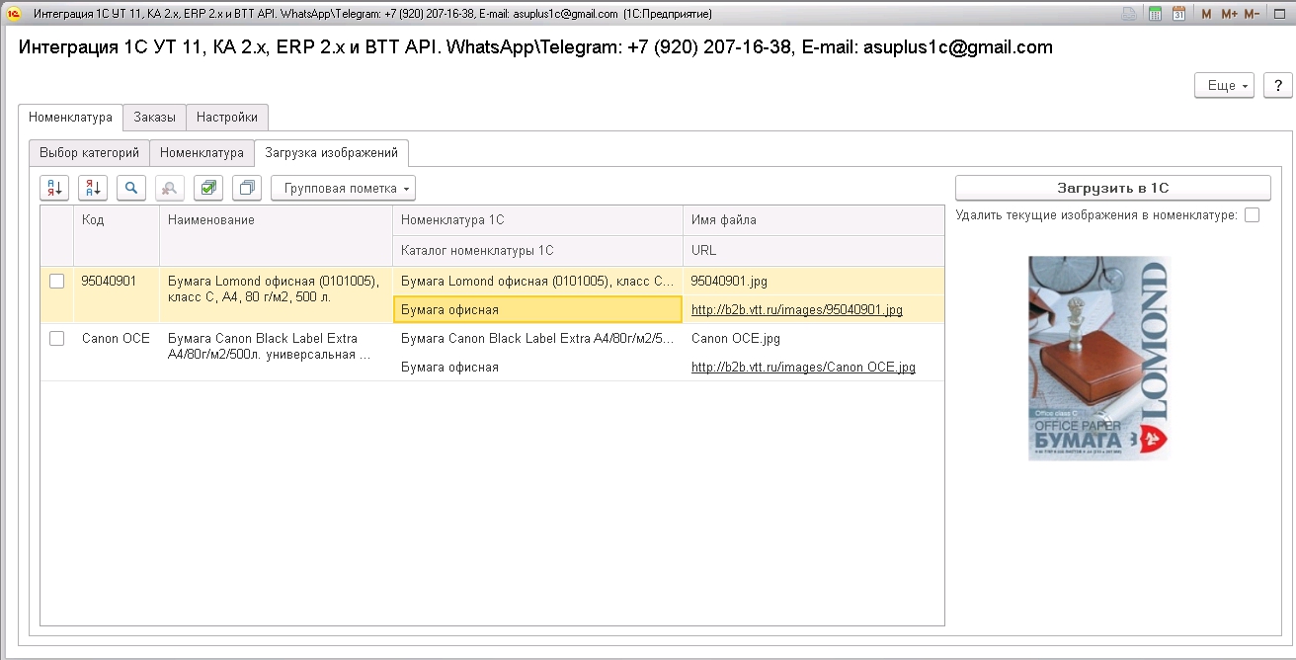Select the highlighted 'Бумага офисная' catalog cell

[537, 310]
